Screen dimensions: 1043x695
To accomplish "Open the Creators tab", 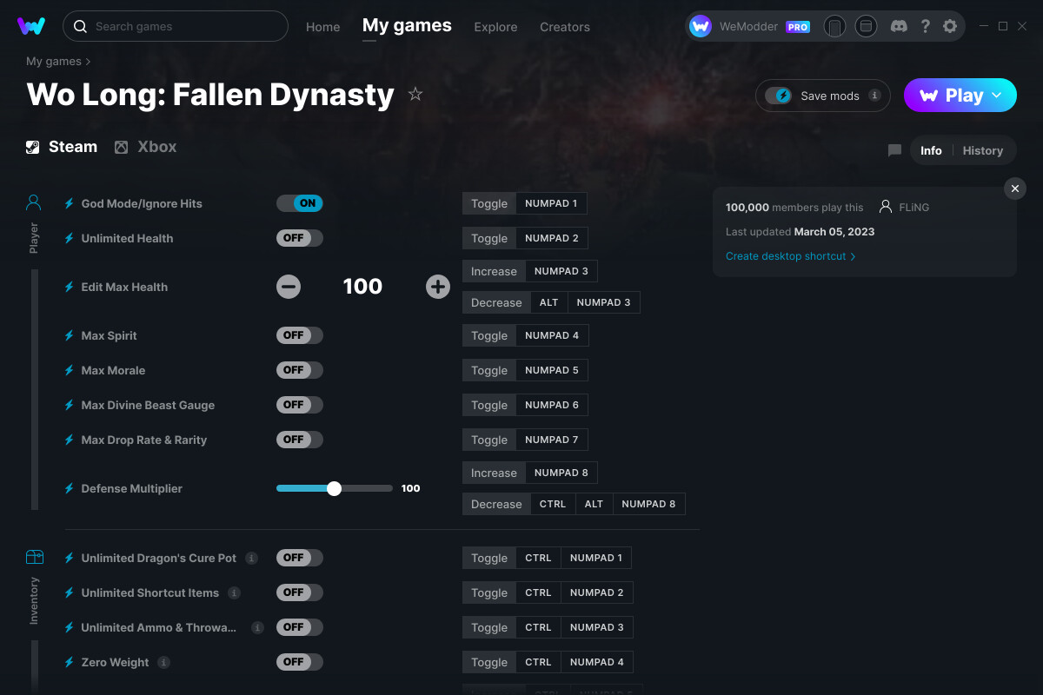I will pos(565,27).
